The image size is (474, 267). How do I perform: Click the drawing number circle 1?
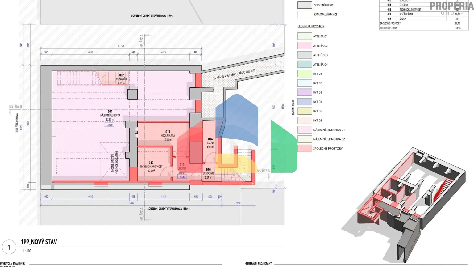[x=9, y=247]
